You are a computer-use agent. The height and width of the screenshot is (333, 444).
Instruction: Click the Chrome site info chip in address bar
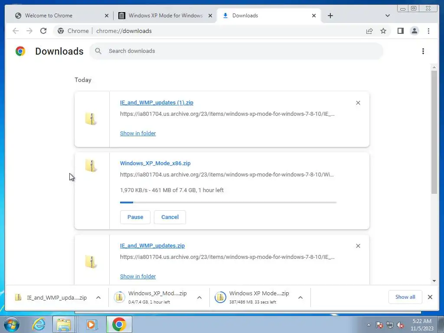click(x=73, y=31)
